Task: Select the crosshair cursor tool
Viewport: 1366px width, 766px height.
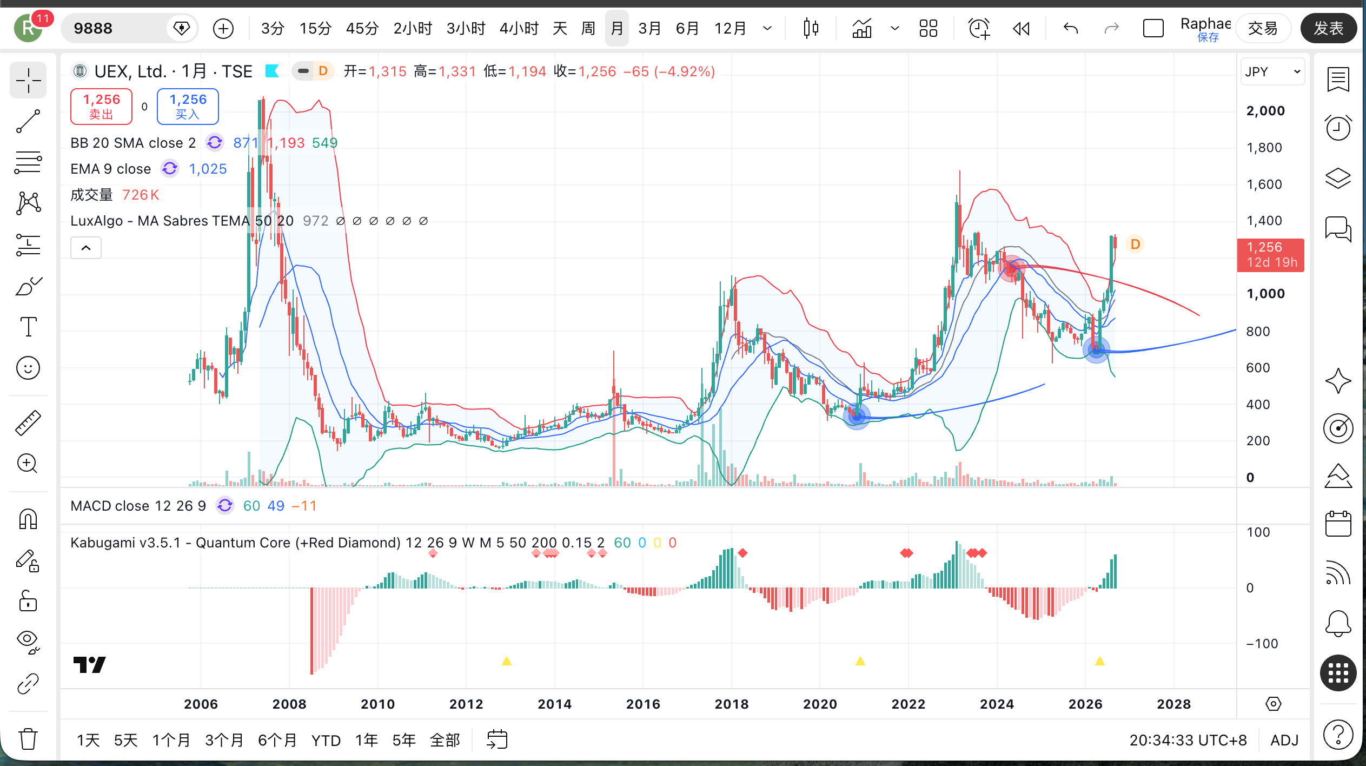Action: 28,81
